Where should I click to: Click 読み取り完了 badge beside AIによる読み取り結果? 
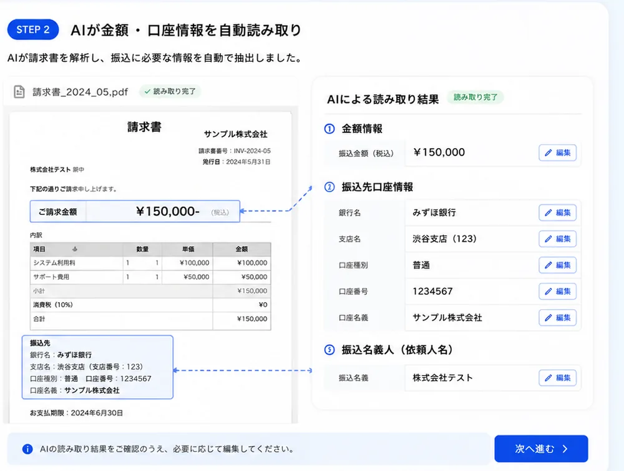475,97
